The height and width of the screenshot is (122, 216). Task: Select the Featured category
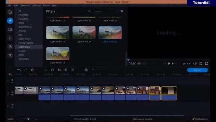tap(23, 19)
